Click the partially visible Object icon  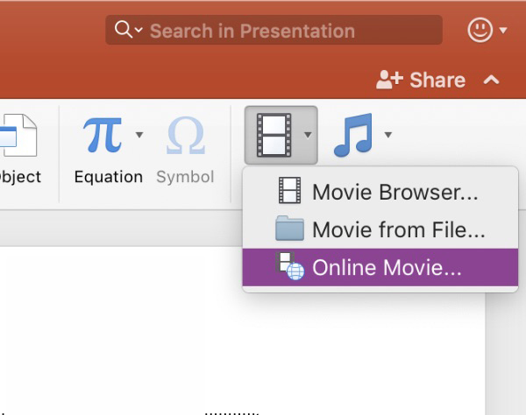(x=16, y=136)
